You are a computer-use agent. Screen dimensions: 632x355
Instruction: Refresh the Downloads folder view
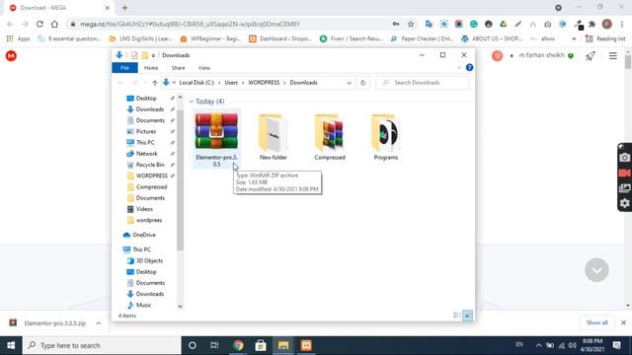point(362,83)
